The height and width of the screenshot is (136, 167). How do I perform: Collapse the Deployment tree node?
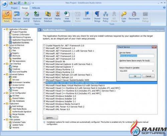[x=4, y=104]
